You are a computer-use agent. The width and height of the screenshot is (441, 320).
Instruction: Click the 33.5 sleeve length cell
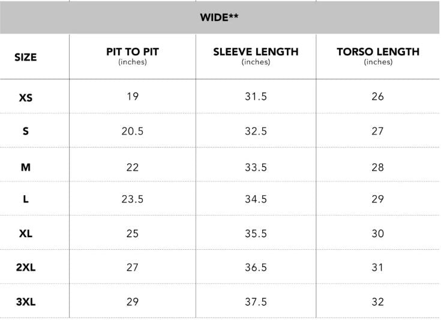pos(256,168)
